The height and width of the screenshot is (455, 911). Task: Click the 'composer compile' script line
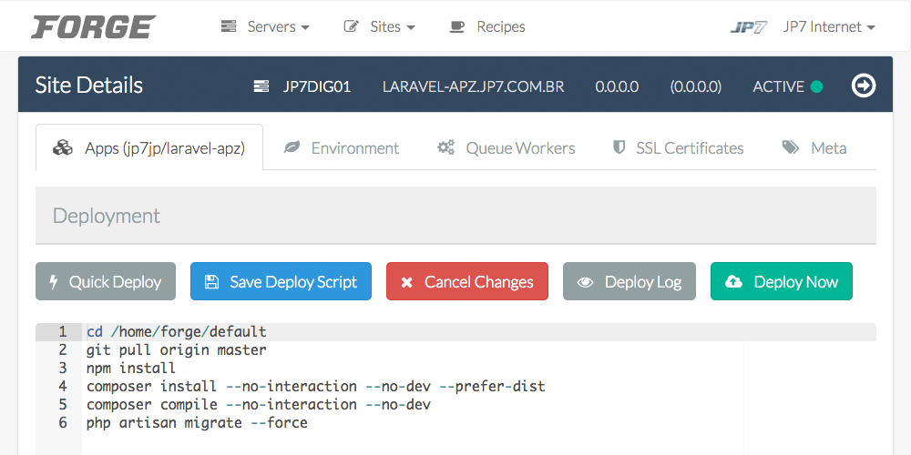coord(259,404)
